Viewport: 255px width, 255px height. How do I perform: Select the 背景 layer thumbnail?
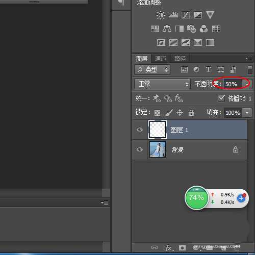(x=158, y=149)
